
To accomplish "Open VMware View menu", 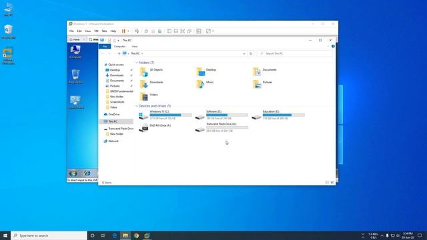I will (x=87, y=31).
